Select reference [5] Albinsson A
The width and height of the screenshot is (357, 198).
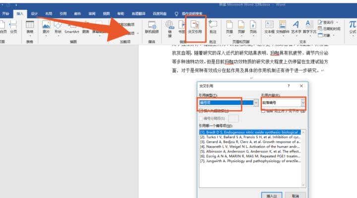[250, 151]
